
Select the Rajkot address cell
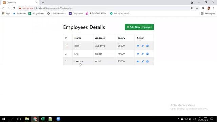(x=104, y=54)
